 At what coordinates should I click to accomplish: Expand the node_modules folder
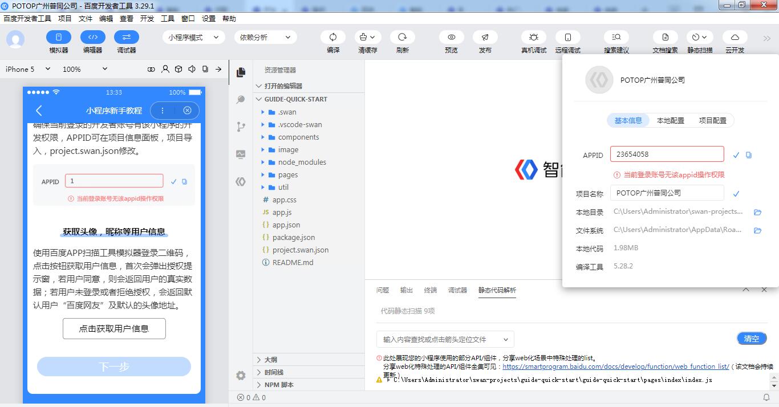point(309,162)
